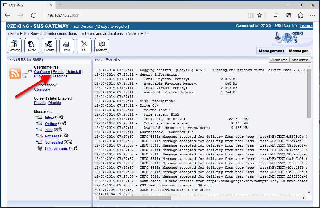The width and height of the screenshot is (320, 208).
Task: Empty the Outbox trash icon
Action: (x=65, y=123)
